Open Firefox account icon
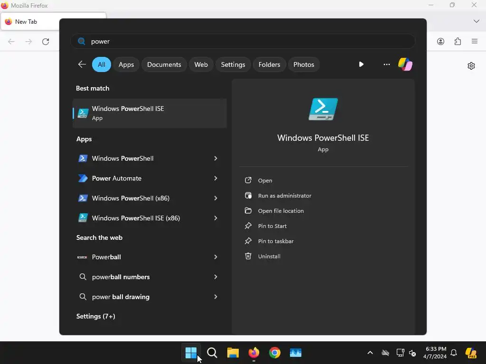Viewport: 486px width, 364px height. pos(440,42)
